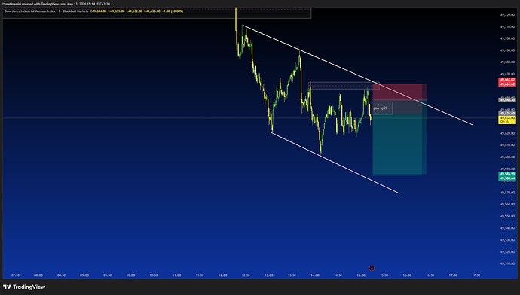This screenshot has width=520, height=295.
Task: Click the 'created with TradingView.com' header text
Action: (x=44, y=4)
